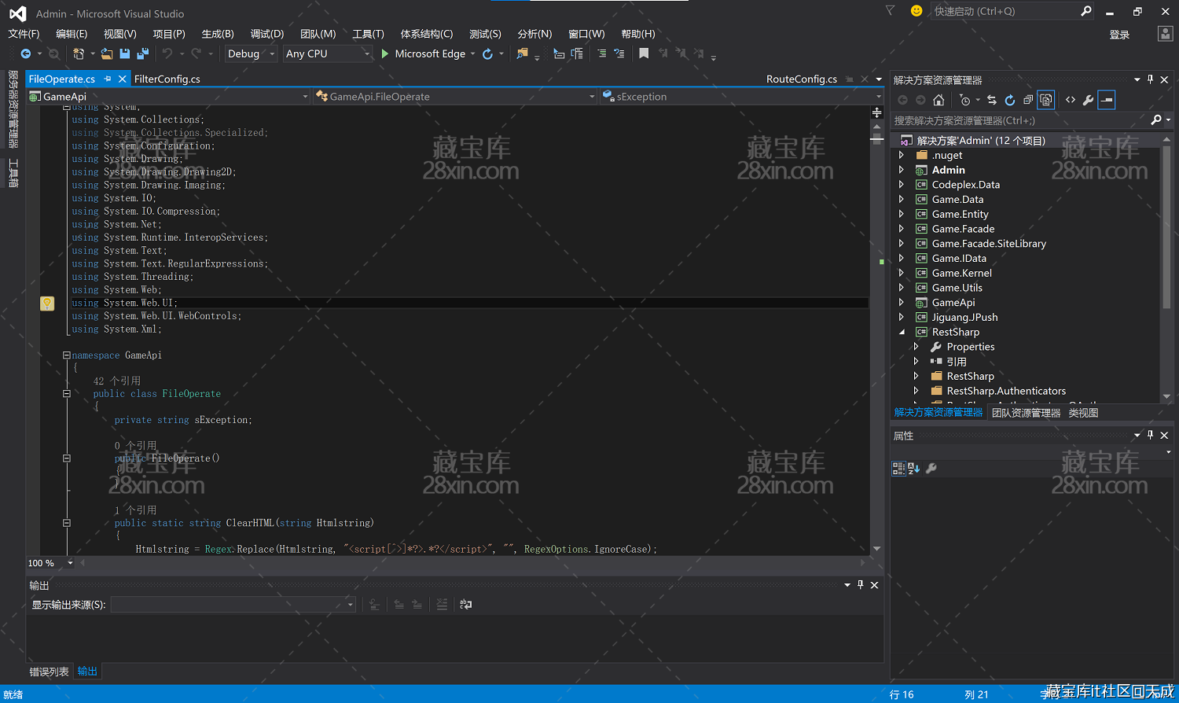The image size is (1179, 703).
Task: Click the smiley feedback icon in title bar
Action: [916, 11]
